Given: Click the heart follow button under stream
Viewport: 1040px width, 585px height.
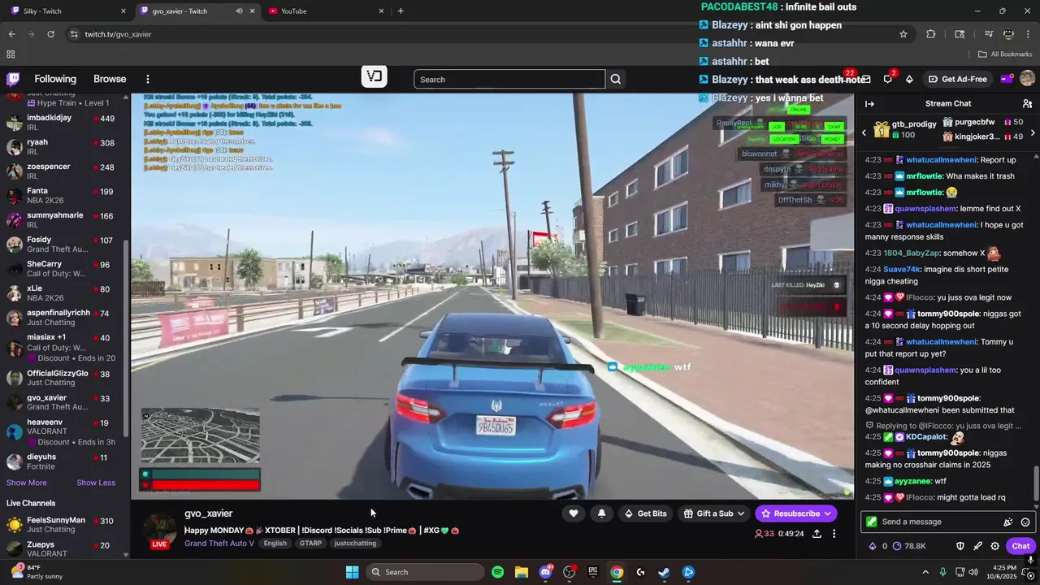Looking at the screenshot, I should point(574,513).
